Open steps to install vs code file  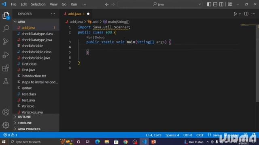click(x=36, y=82)
